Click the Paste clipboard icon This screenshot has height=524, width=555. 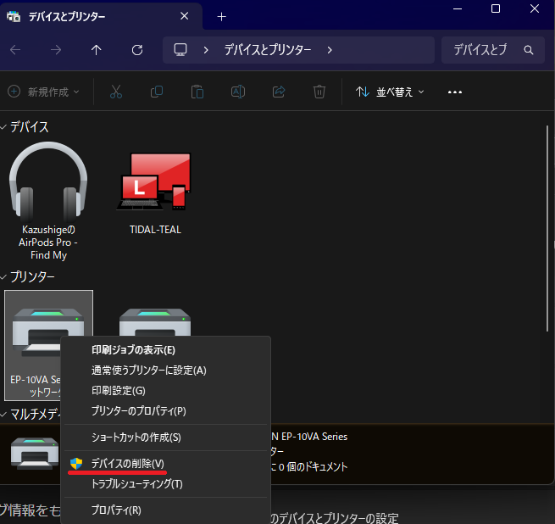click(197, 92)
